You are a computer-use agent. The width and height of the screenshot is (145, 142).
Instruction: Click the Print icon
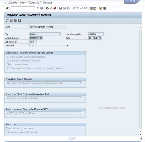pyautogui.click(x=61, y=8)
